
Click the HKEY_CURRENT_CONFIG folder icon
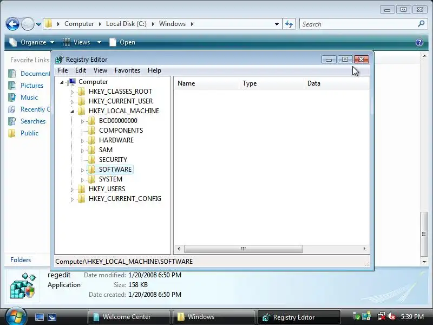click(x=82, y=199)
